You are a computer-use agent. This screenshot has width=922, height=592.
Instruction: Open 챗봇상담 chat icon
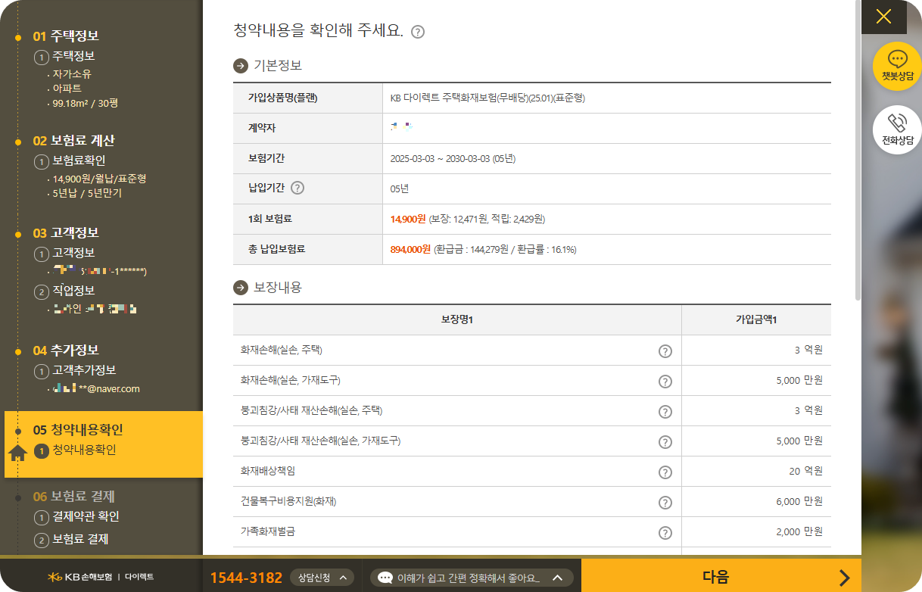tap(897, 66)
